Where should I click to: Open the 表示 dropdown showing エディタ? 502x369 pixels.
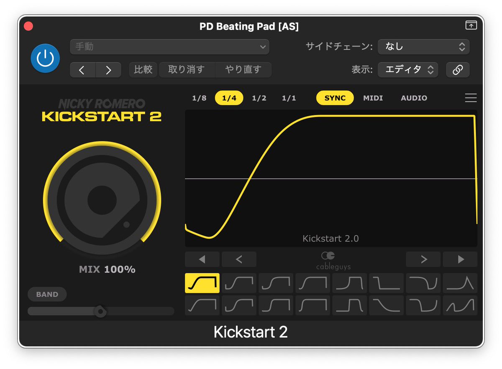(x=408, y=70)
